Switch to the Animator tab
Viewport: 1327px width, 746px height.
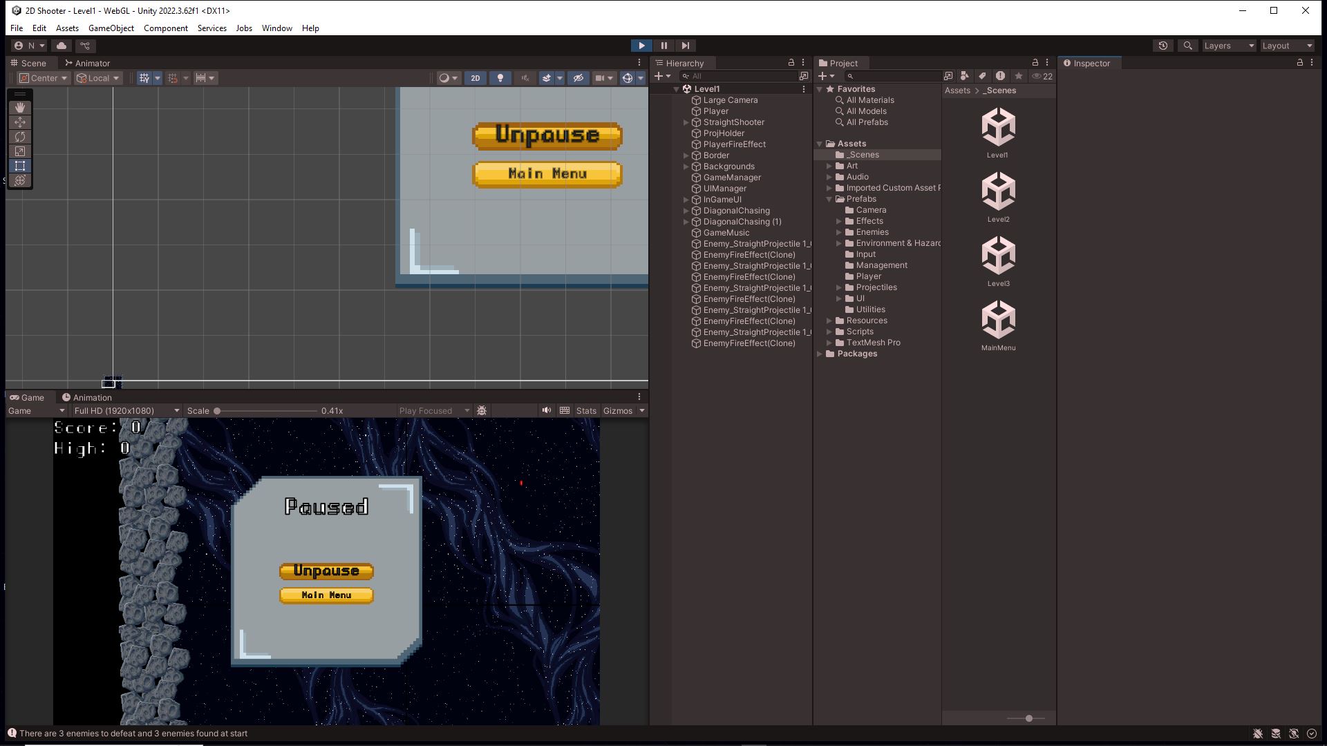[x=87, y=63]
